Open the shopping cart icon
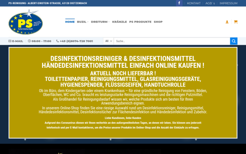The height and width of the screenshot is (154, 246). coord(236,22)
